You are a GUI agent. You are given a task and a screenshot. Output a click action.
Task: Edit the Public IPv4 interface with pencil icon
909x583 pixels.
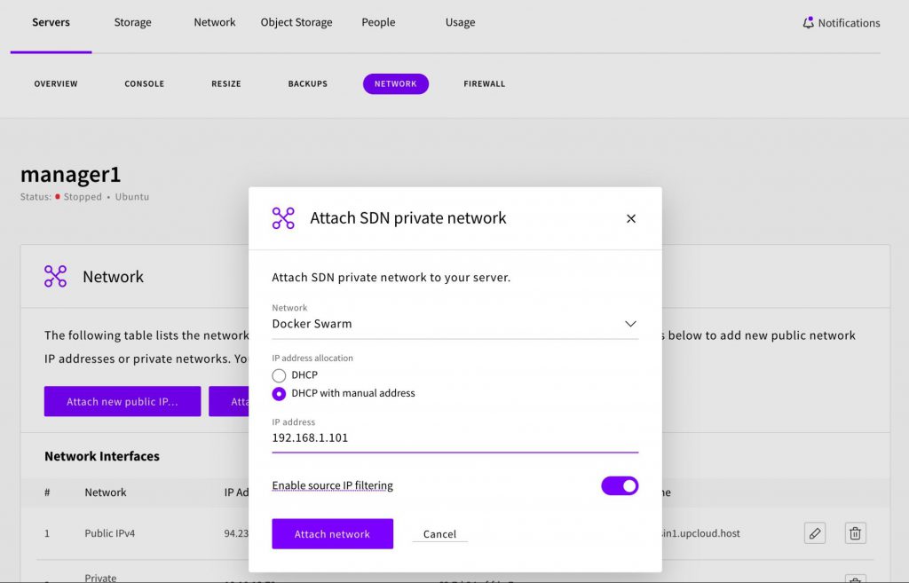(x=814, y=533)
